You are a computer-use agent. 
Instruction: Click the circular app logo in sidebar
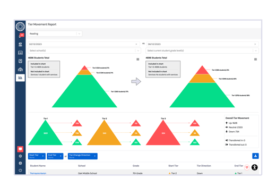[x=20, y=27]
